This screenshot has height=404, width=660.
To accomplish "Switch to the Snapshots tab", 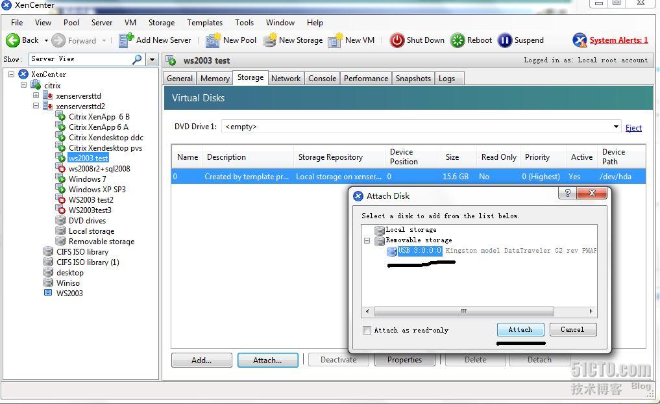I will [x=413, y=79].
